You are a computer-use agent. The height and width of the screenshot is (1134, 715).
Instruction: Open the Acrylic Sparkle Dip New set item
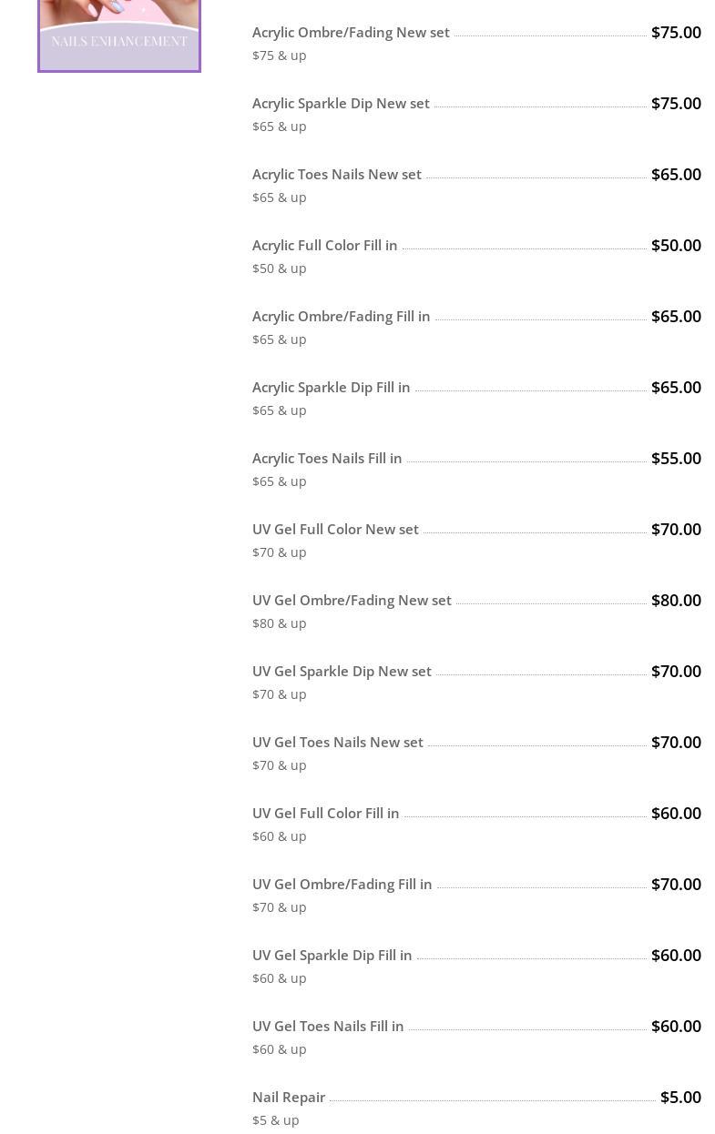tap(341, 104)
